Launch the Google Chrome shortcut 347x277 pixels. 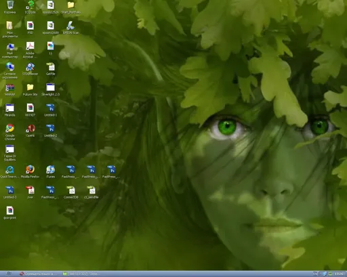10,132
